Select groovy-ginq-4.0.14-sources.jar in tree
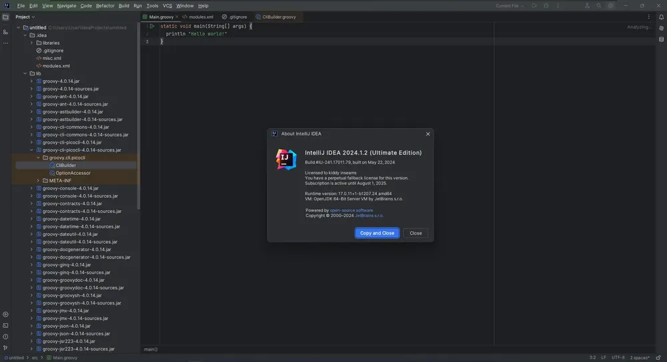The height and width of the screenshot is (362, 667). (76, 272)
